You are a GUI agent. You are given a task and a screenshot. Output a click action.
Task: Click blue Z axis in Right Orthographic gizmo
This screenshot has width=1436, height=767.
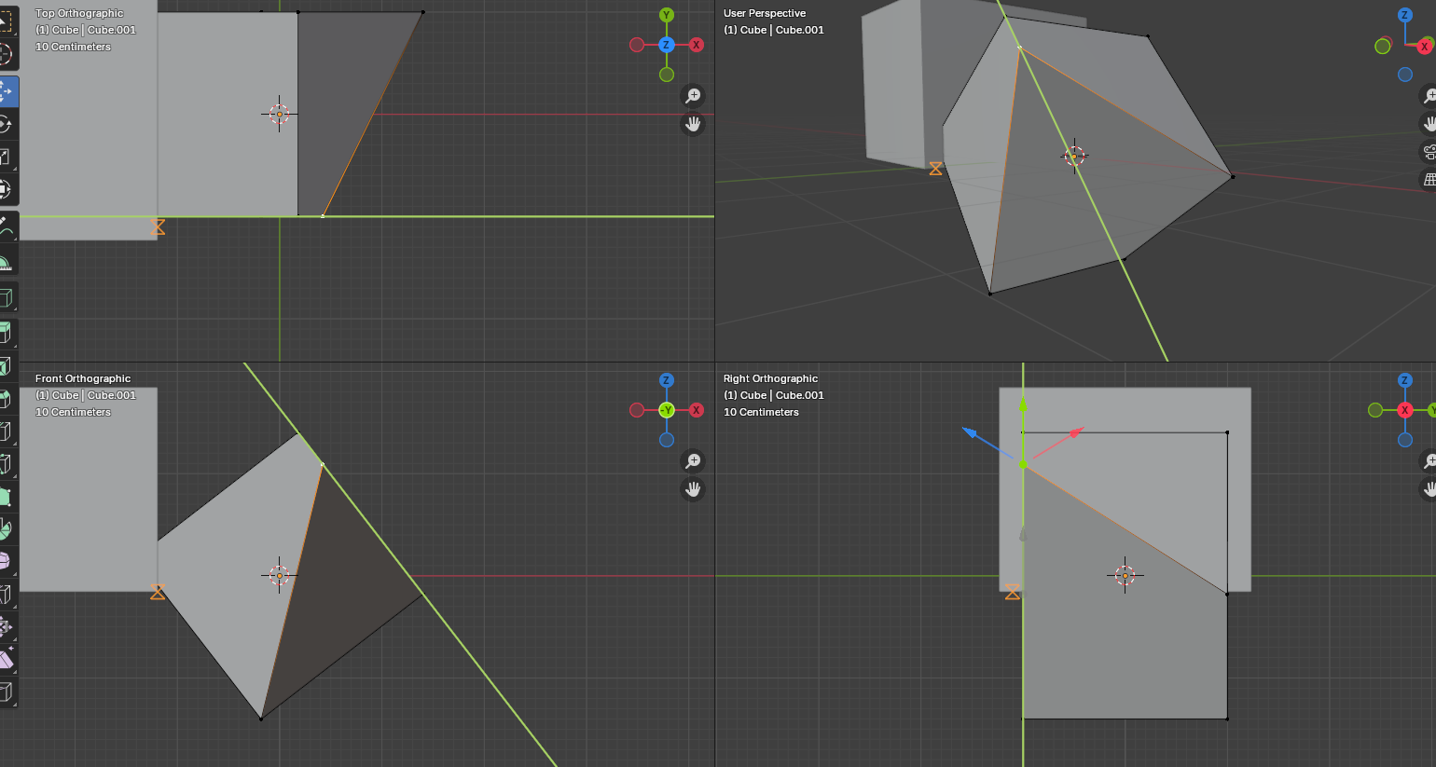tap(1405, 380)
